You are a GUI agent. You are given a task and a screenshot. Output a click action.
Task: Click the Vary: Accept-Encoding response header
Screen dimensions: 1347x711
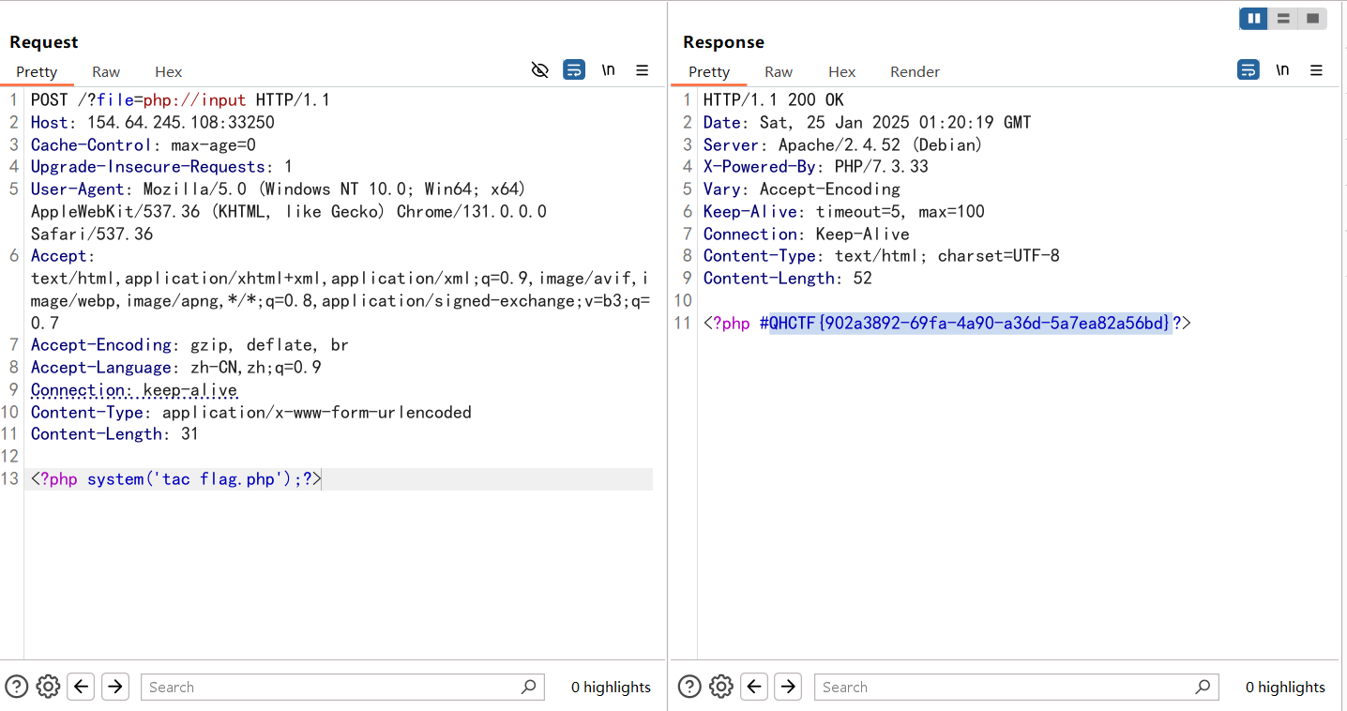(x=802, y=189)
